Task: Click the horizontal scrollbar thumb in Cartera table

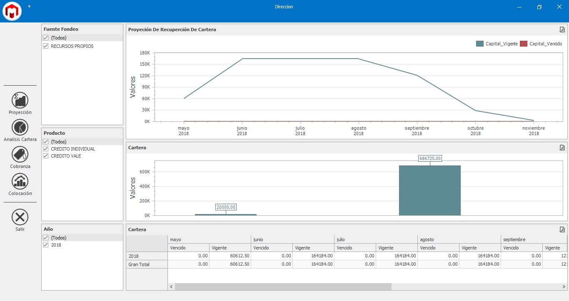Action: pyautogui.click(x=283, y=286)
